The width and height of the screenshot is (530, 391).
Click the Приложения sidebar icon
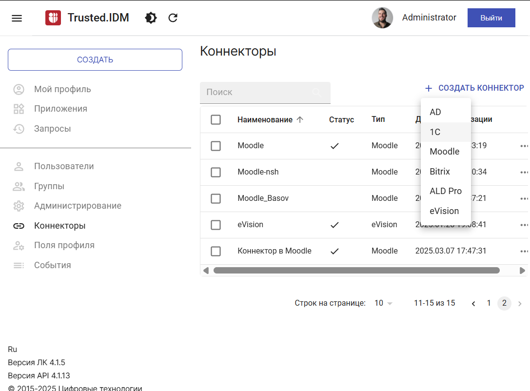click(x=19, y=109)
